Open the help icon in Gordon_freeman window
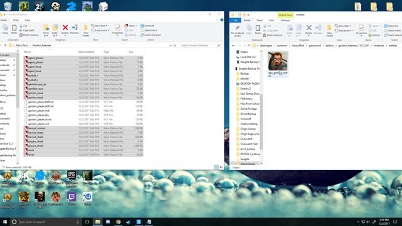The width and height of the screenshot is (402, 226). pos(222,19)
